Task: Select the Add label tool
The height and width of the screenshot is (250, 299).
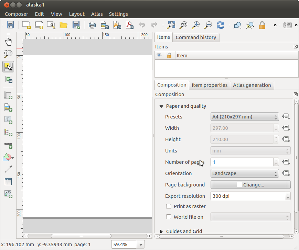Action: 8,120
